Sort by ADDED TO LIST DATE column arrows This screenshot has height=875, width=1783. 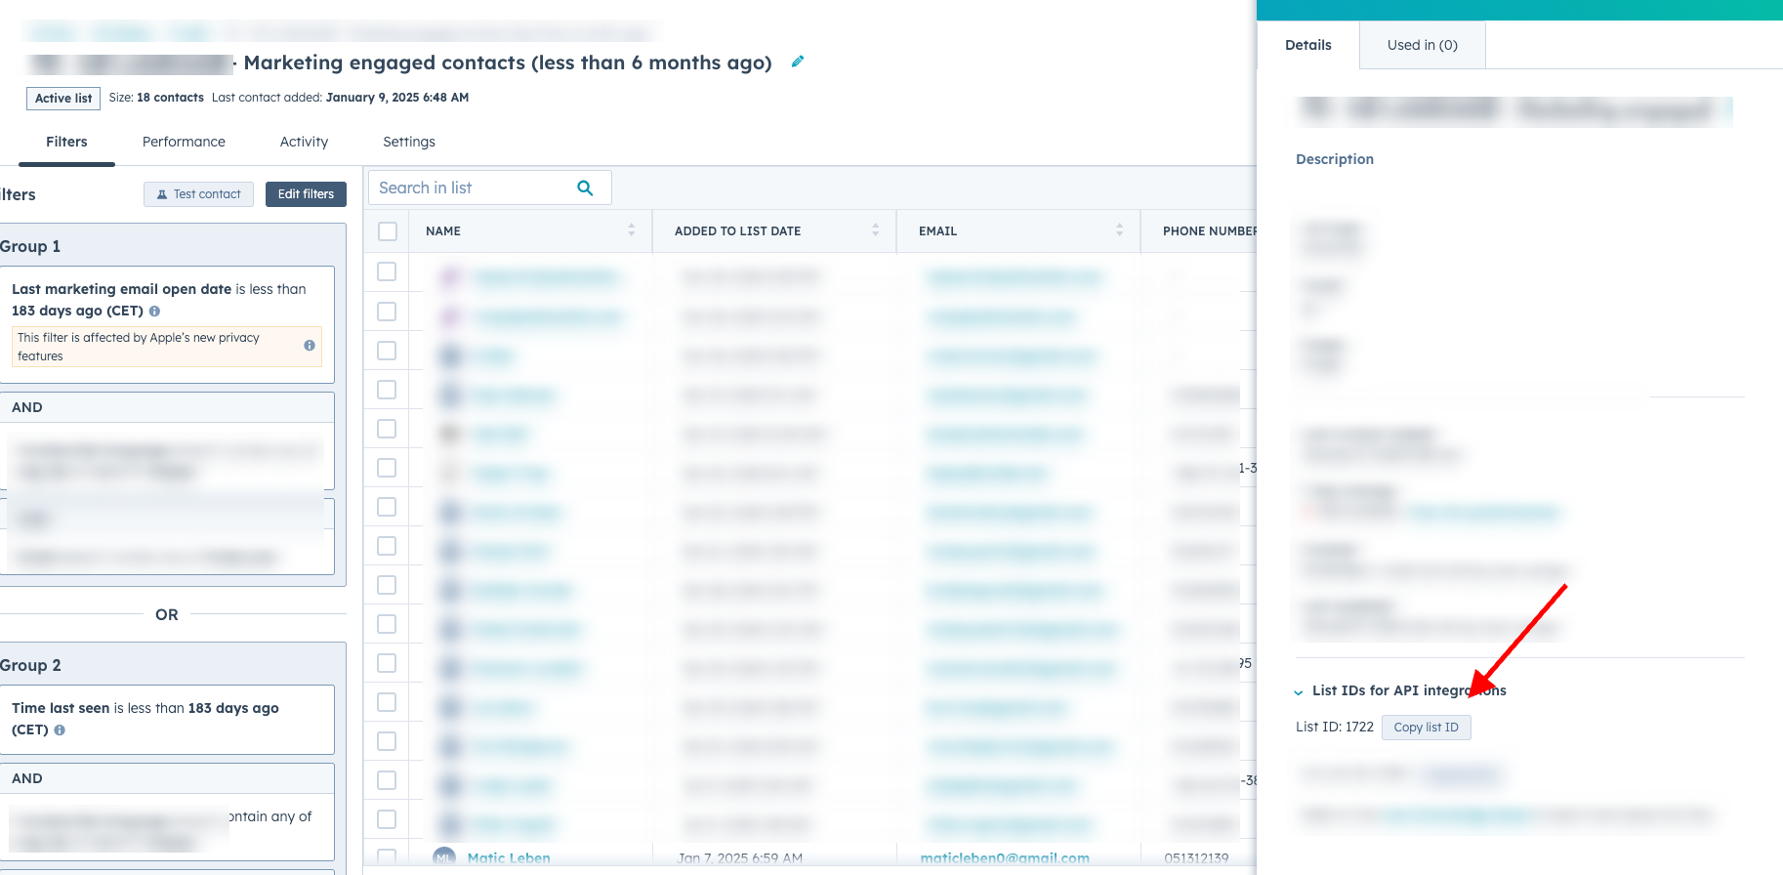click(x=875, y=230)
